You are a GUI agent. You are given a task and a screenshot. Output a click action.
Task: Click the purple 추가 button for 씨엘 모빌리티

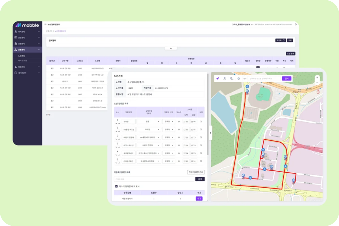199,199
